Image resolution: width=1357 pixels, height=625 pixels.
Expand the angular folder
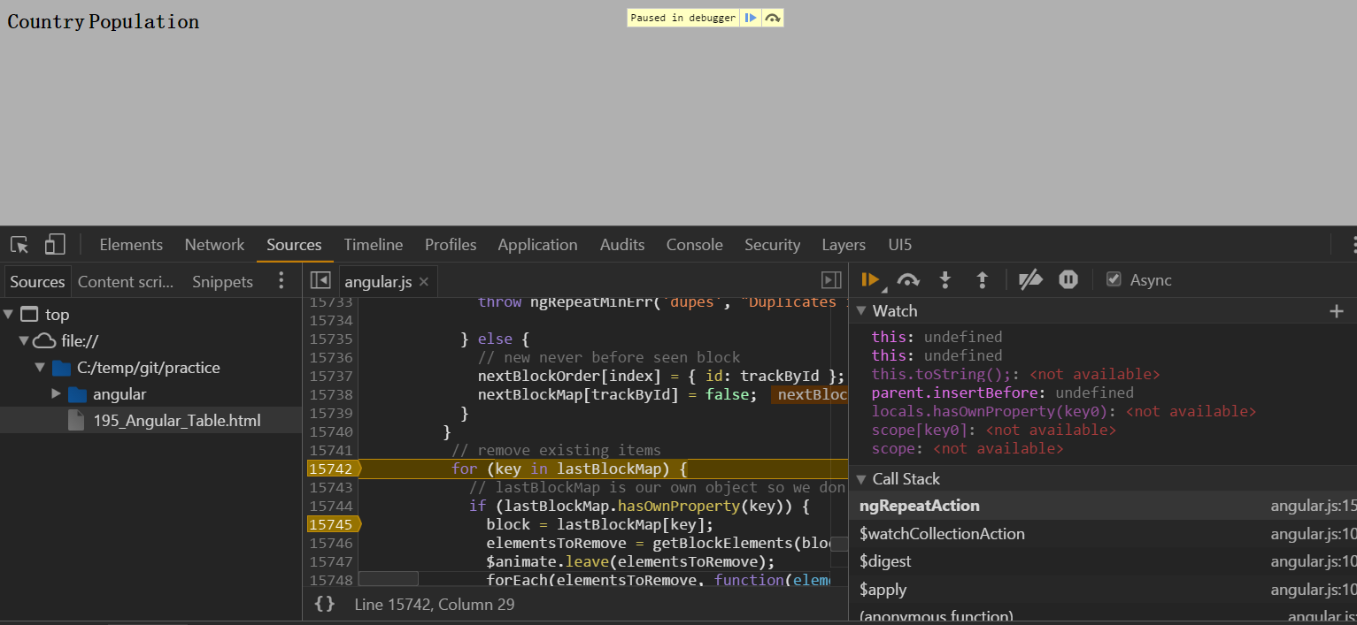pos(56,394)
